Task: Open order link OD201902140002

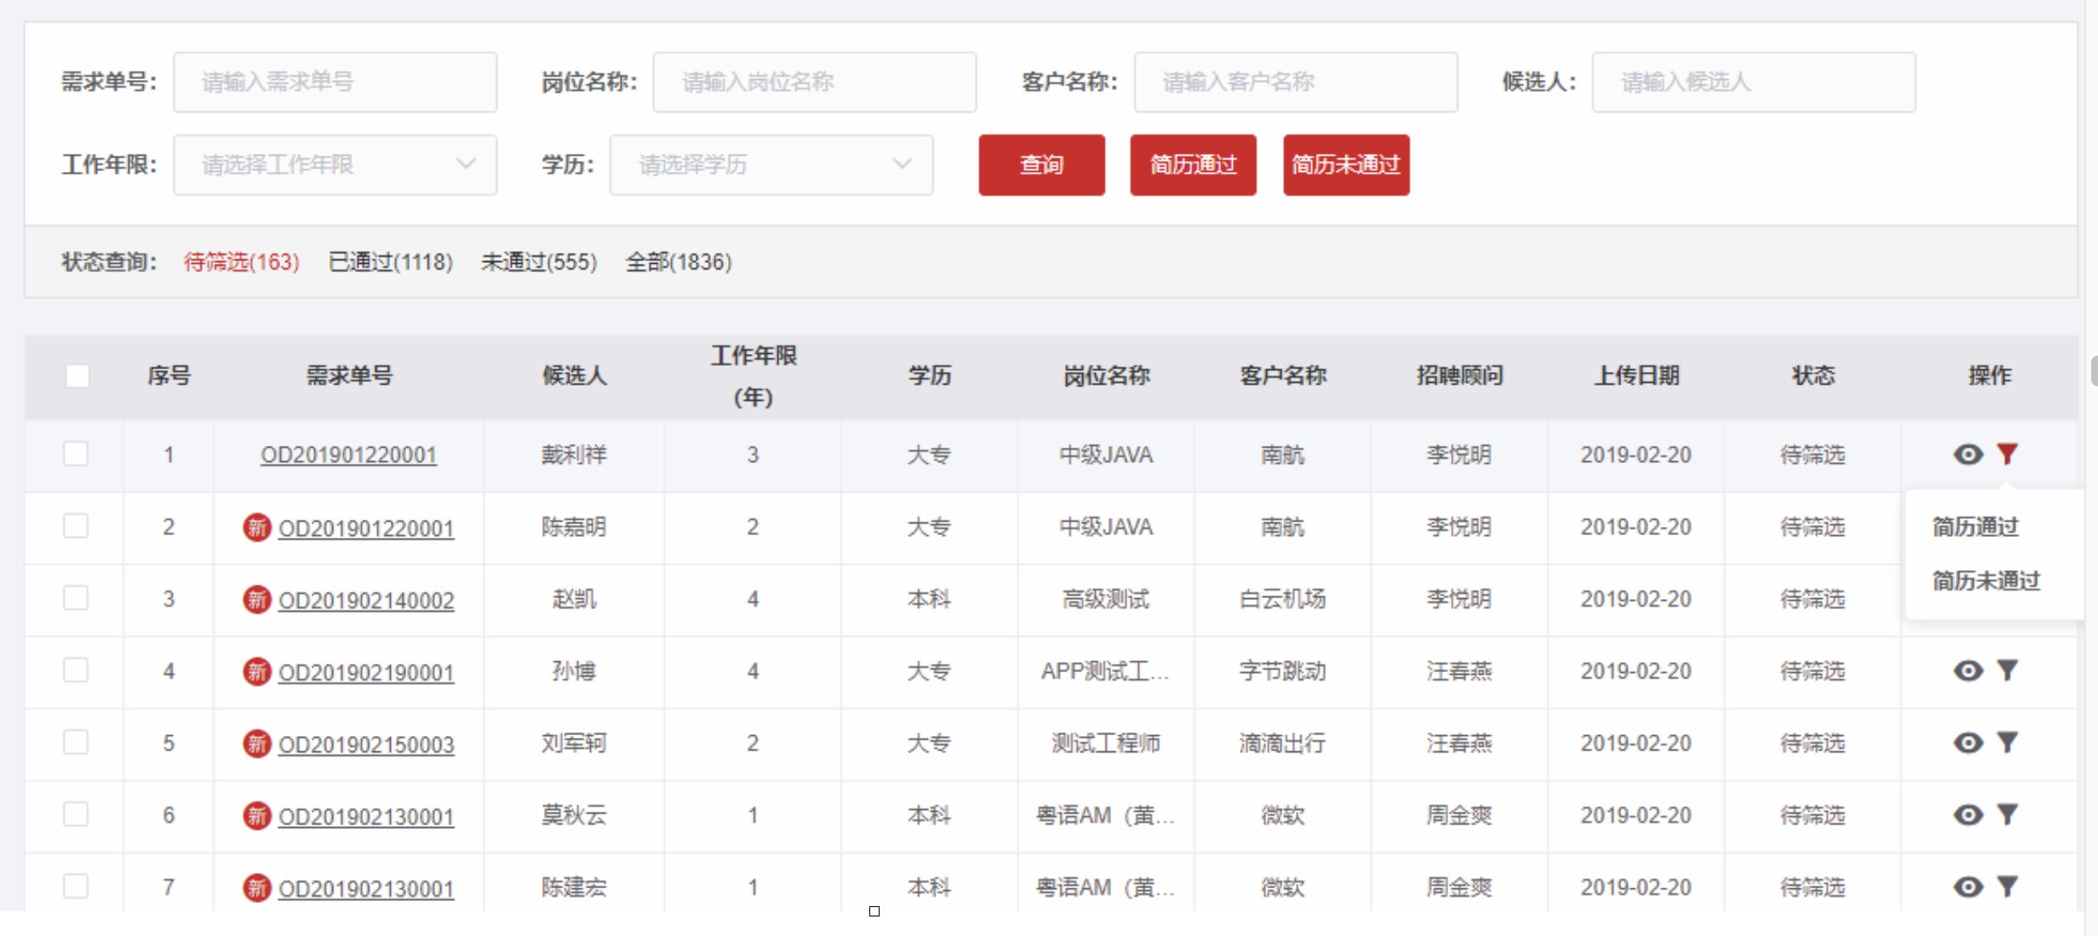Action: [x=366, y=601]
